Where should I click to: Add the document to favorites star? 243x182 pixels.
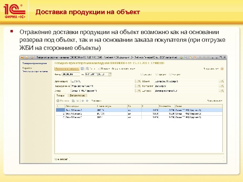pyautogui.click(x=32, y=57)
